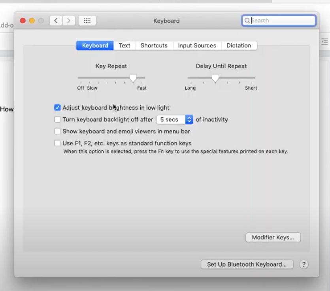This screenshot has height=291, width=330.
Task: Switch to the Shortcuts tab
Action: 154,45
